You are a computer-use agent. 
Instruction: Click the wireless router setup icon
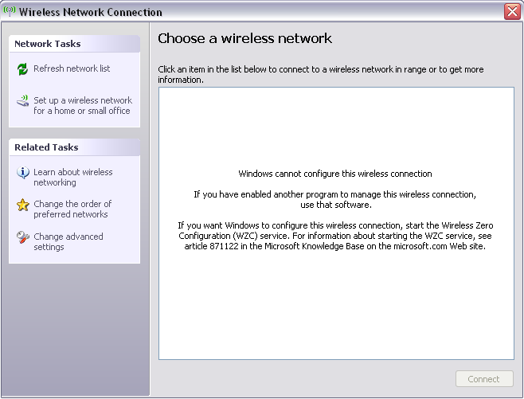23,101
